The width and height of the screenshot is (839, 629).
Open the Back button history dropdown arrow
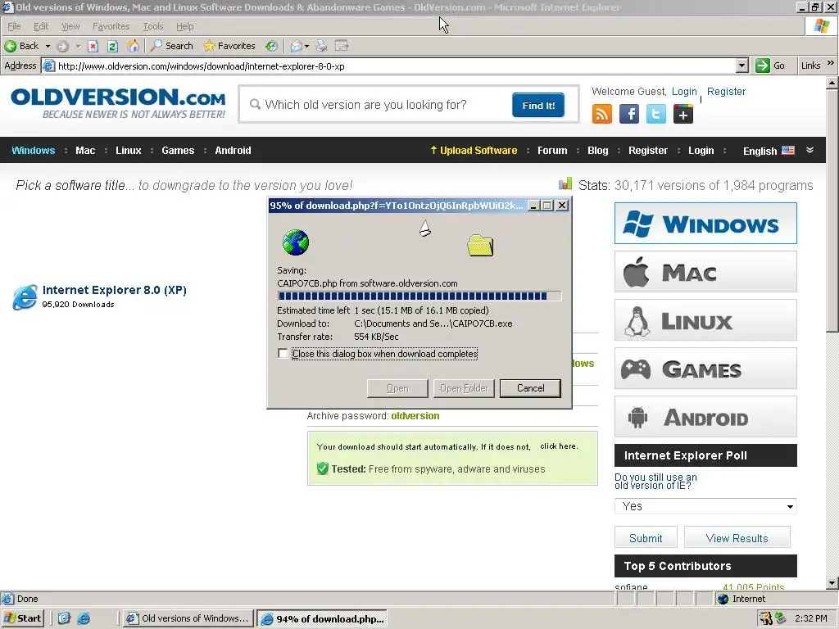point(48,47)
